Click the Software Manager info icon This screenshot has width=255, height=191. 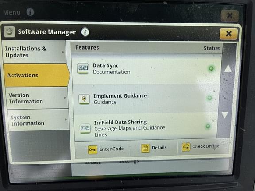click(x=85, y=32)
